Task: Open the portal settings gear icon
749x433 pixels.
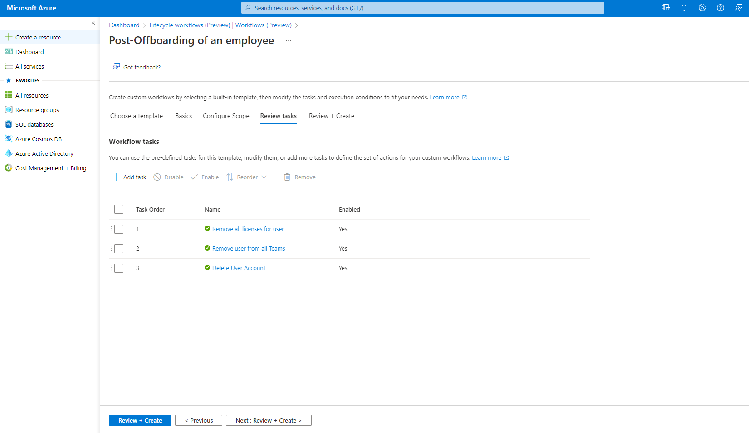Action: pyautogui.click(x=702, y=8)
